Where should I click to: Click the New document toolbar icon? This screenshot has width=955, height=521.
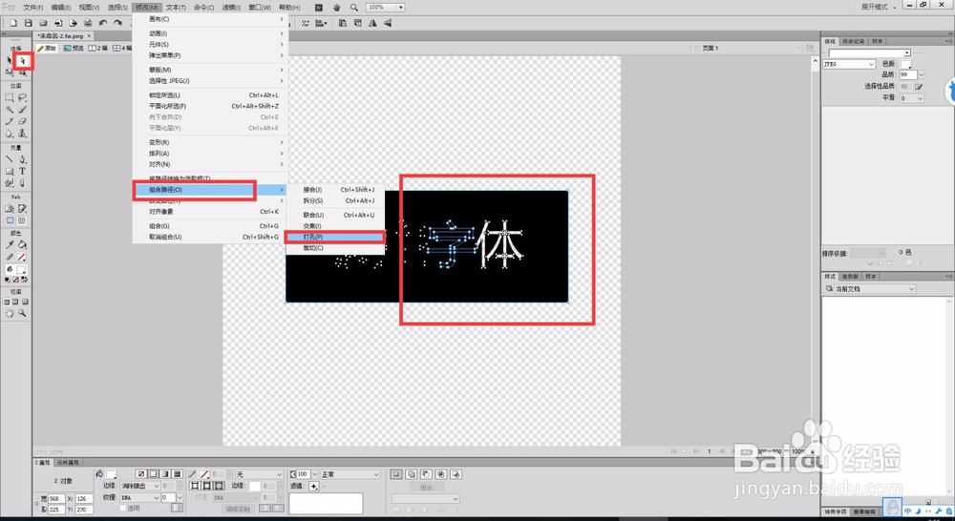pyautogui.click(x=13, y=23)
